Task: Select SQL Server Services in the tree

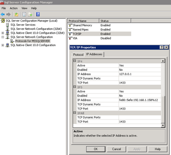Action: (x=23, y=25)
